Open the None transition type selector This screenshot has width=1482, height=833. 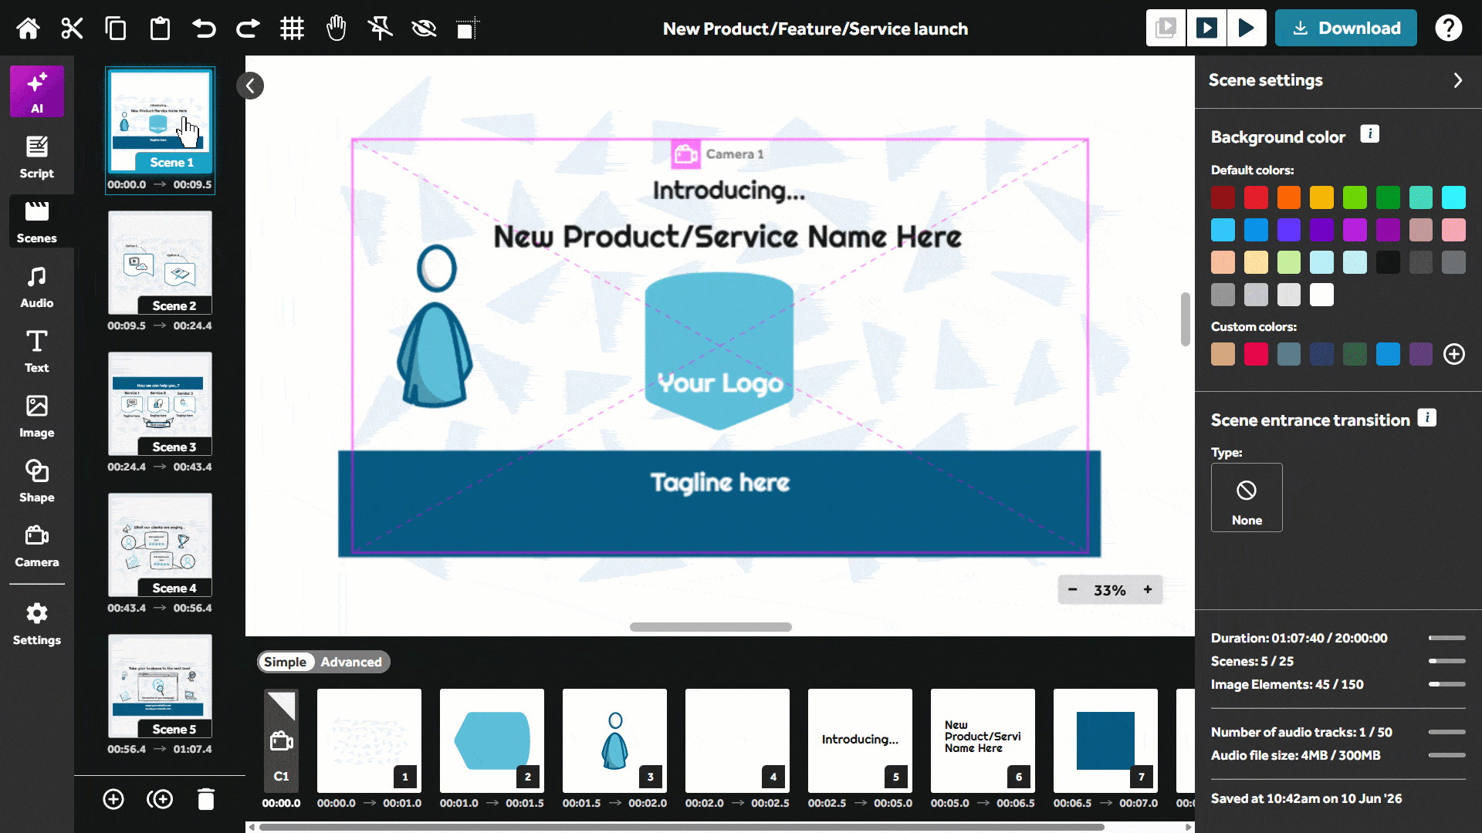pos(1247,497)
